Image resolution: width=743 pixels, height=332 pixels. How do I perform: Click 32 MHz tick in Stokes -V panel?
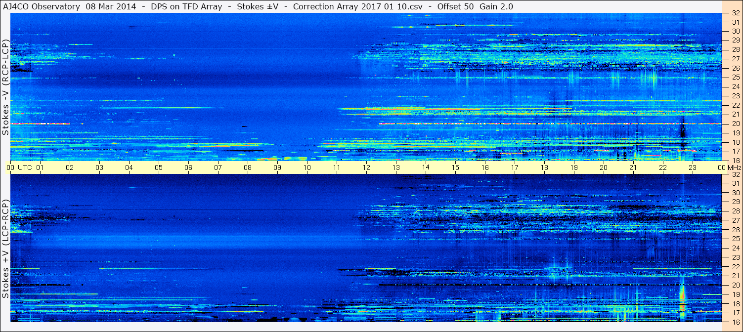(735, 13)
